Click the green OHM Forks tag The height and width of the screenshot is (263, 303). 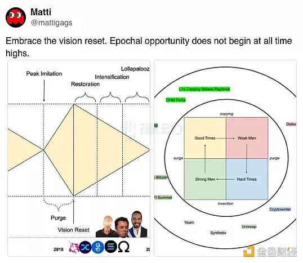pos(176,100)
